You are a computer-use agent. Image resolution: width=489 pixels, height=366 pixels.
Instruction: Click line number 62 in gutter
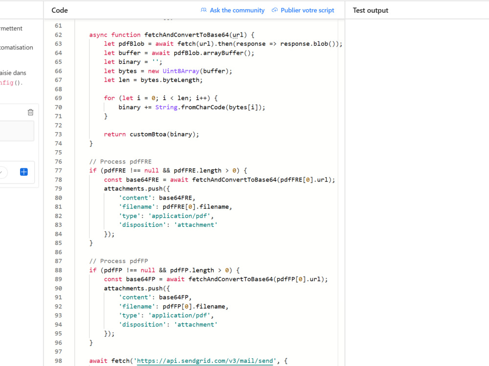point(58,35)
